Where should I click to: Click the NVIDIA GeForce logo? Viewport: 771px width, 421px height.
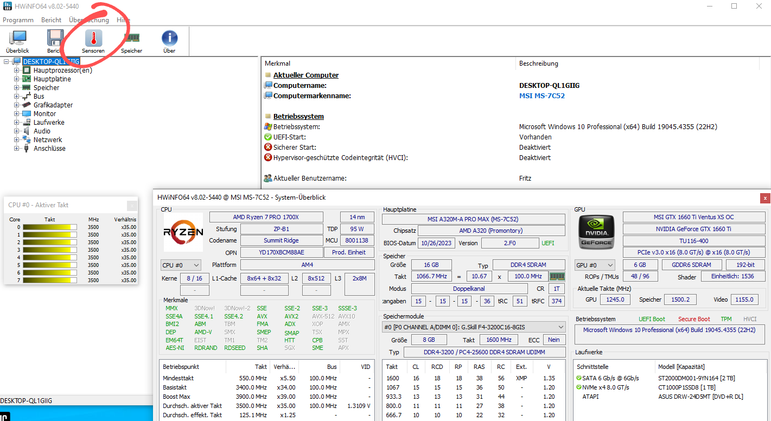point(597,232)
